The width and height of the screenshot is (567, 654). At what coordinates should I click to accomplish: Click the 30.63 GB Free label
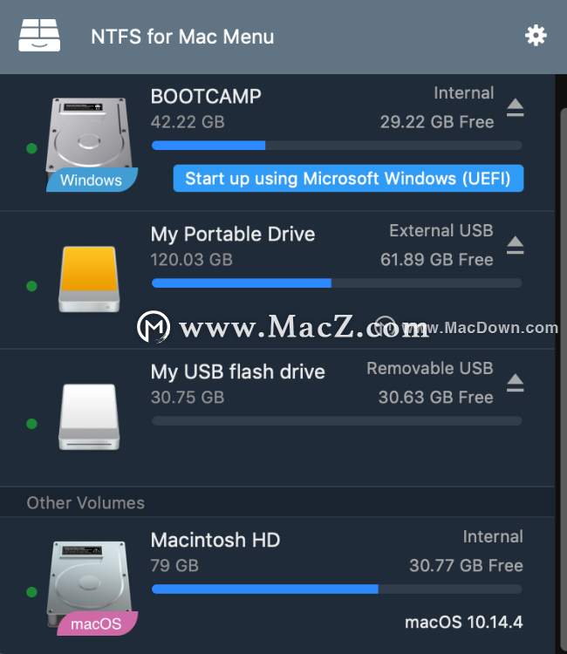[436, 398]
